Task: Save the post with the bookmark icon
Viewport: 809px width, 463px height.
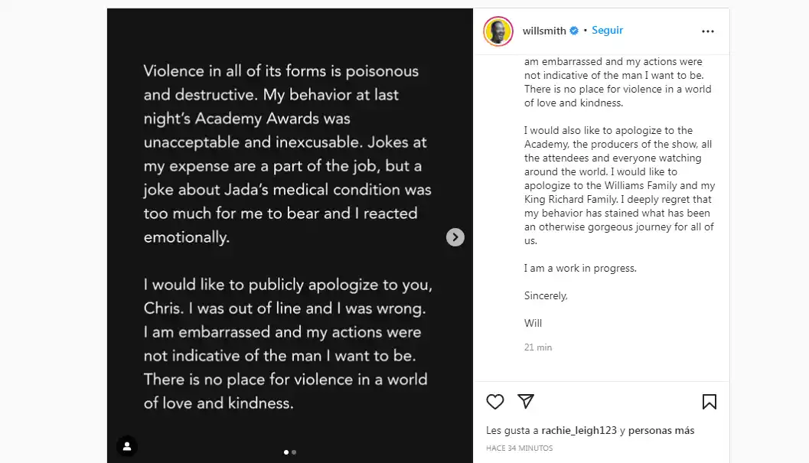Action: tap(710, 401)
